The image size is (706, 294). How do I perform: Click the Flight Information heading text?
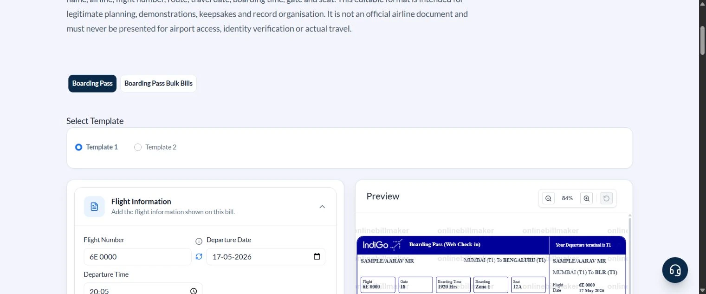point(141,202)
